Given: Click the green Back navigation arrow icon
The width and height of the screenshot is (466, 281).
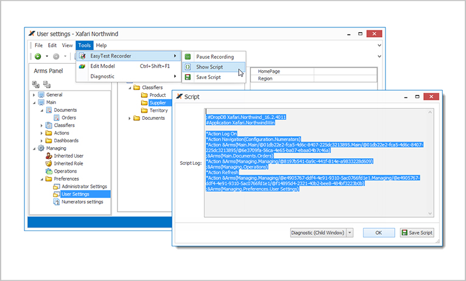Looking at the screenshot, I should 38,56.
